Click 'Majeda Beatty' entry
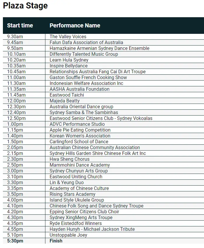Screen dimensions: 204x248 (x=65, y=101)
